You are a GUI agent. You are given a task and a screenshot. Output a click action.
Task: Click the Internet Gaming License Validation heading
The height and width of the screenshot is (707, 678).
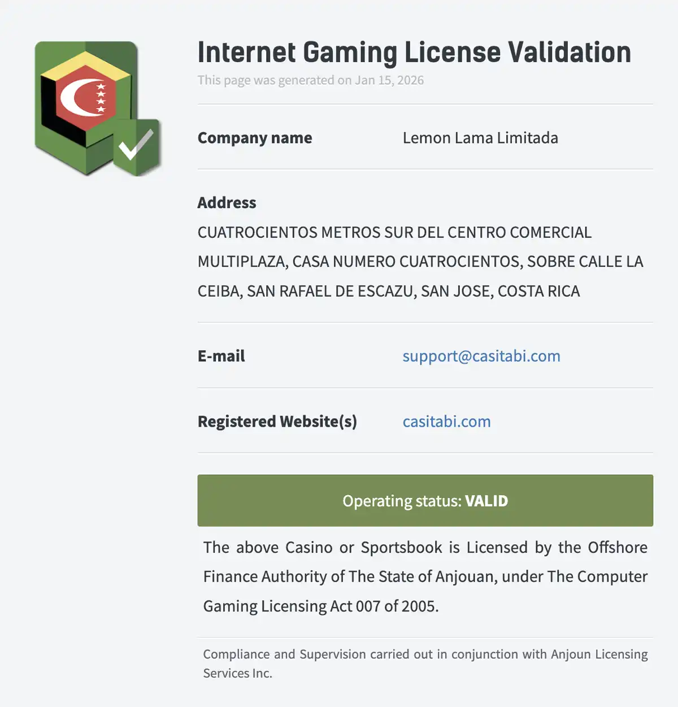click(414, 53)
